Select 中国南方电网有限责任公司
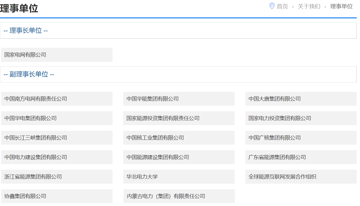Screen dimensions: 360x206 click(57, 99)
